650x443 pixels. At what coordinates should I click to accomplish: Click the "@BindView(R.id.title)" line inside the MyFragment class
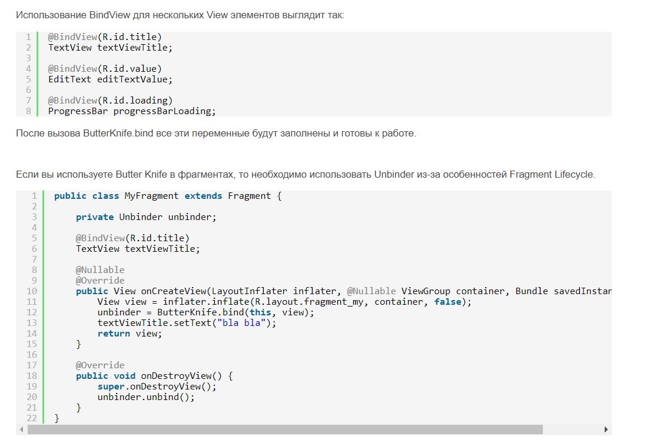pyautogui.click(x=132, y=238)
